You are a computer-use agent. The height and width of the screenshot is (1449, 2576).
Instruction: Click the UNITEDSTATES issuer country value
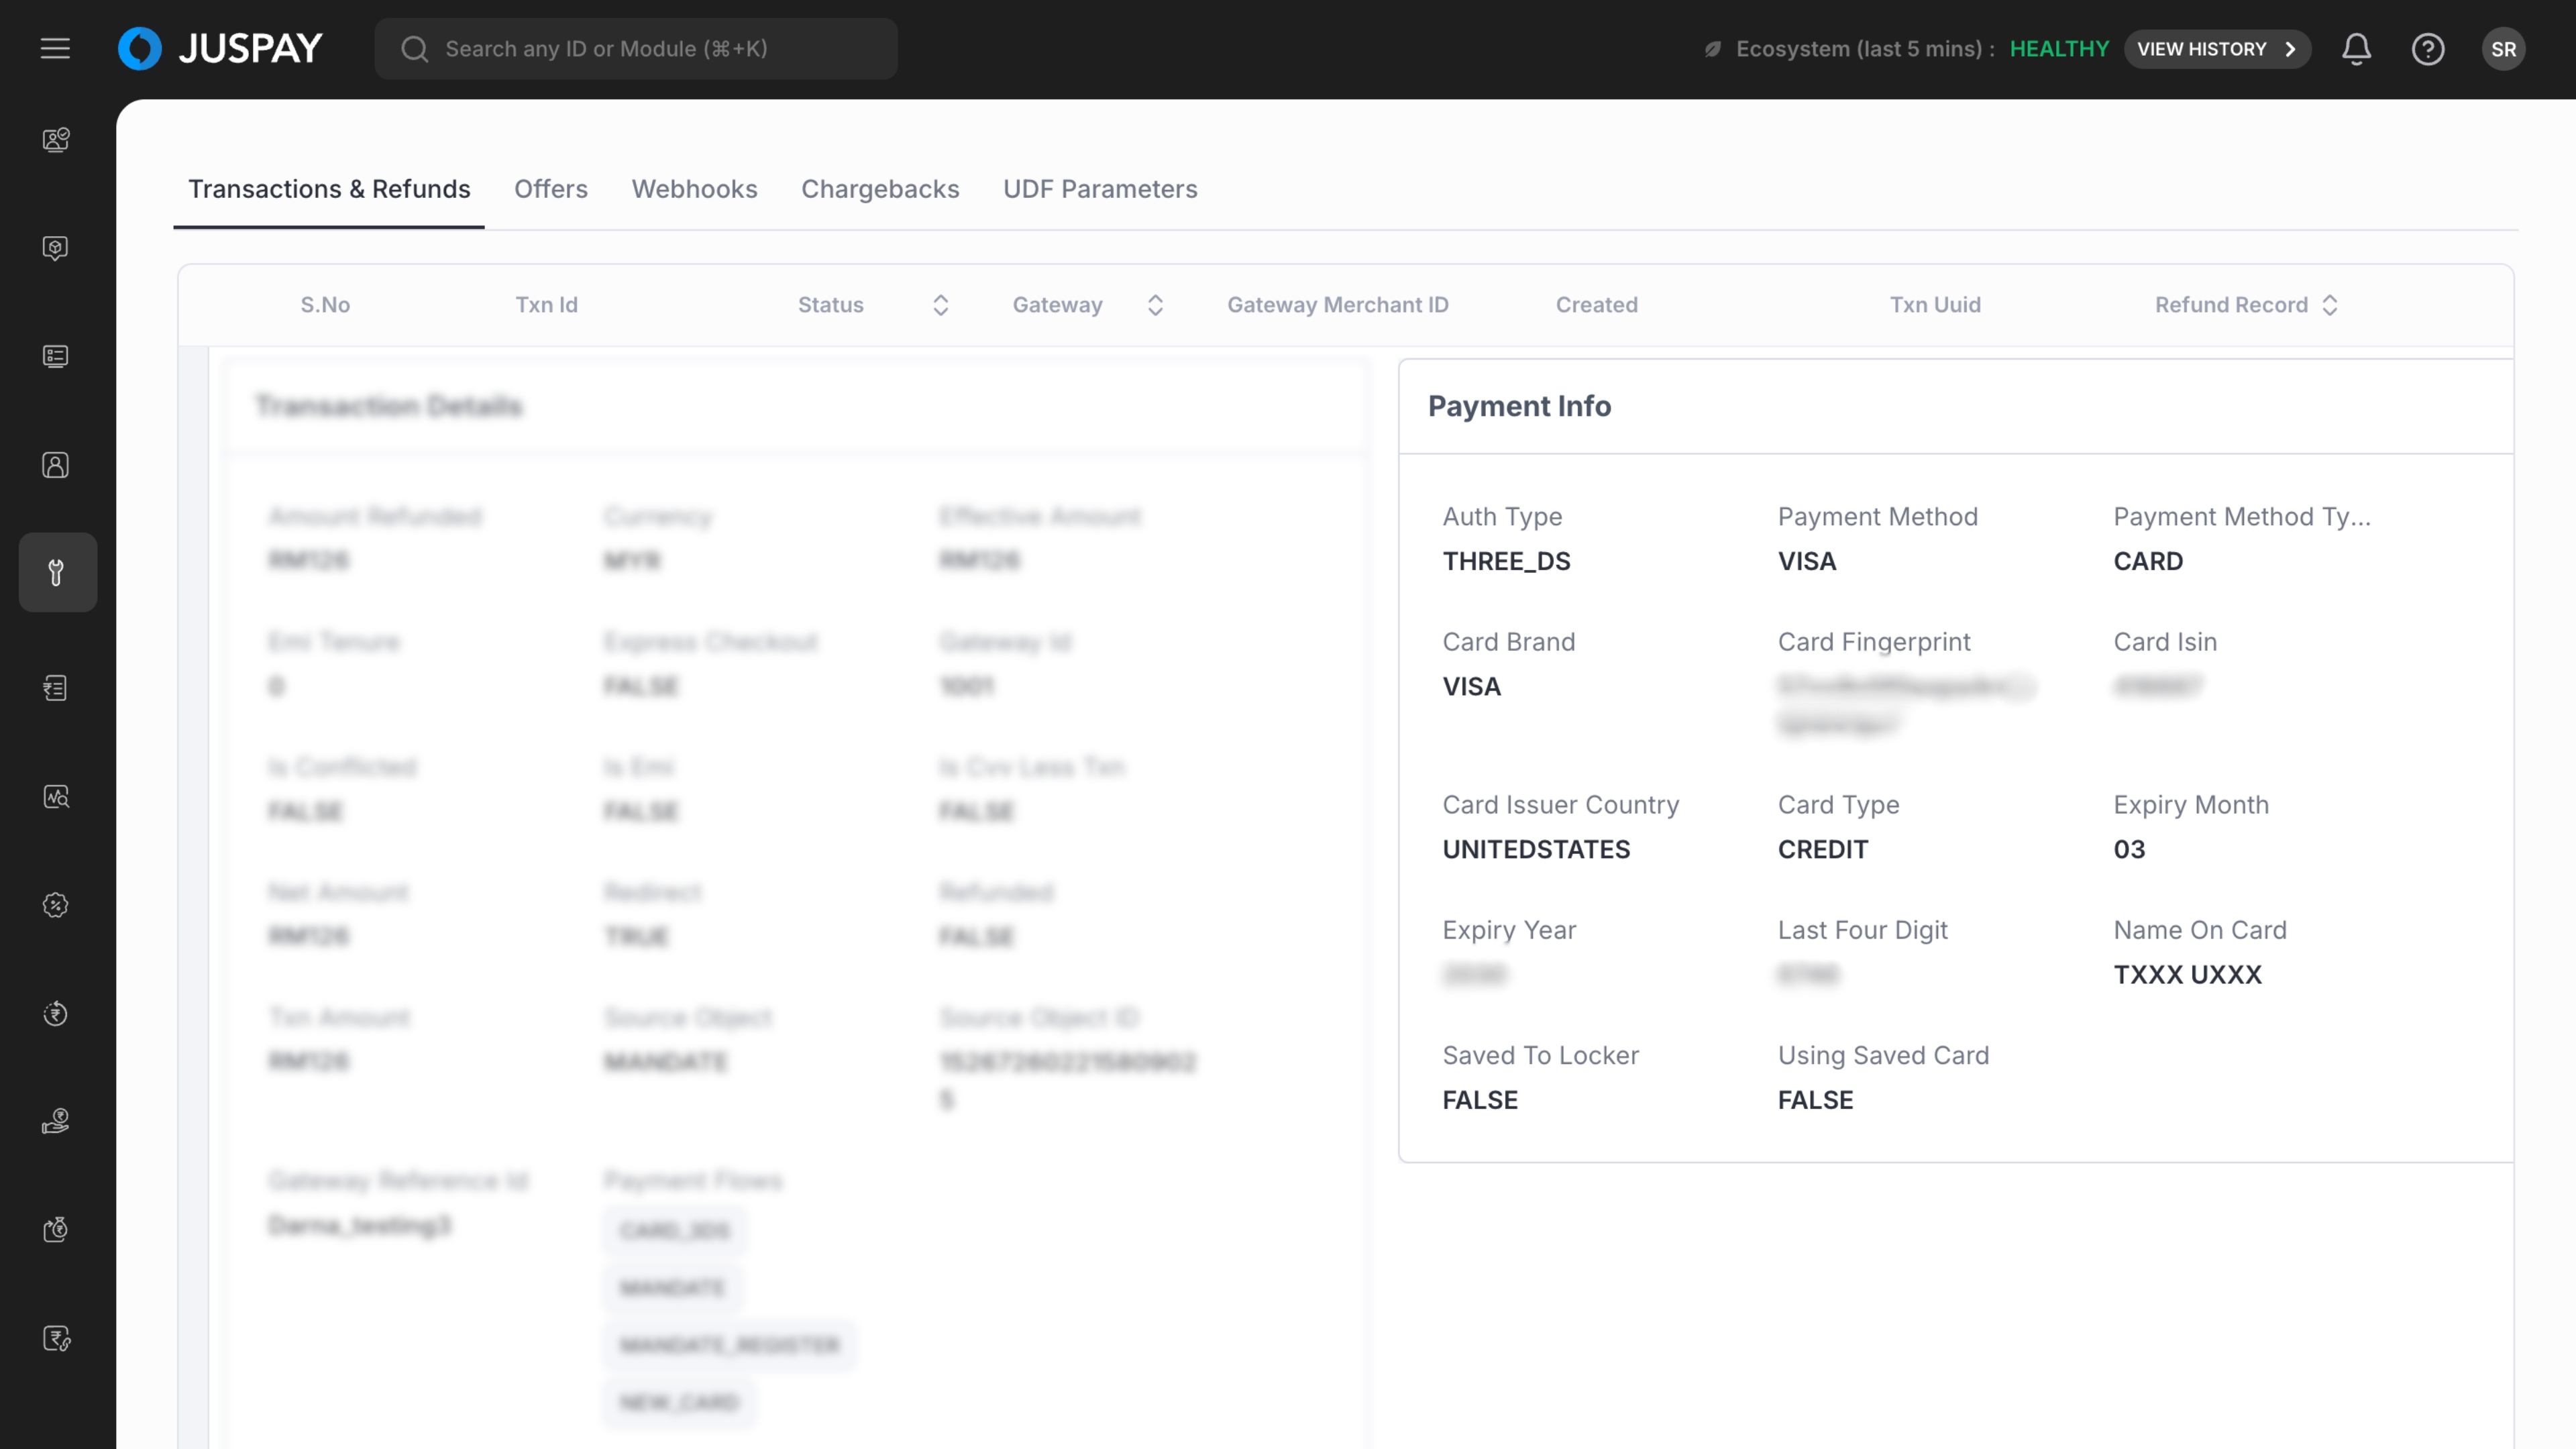(1536, 849)
